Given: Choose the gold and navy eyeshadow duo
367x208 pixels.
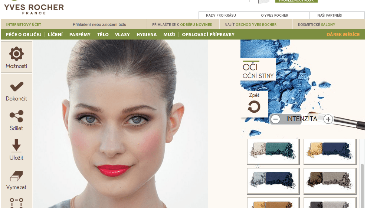Looking at the screenshot, I should [330, 151].
